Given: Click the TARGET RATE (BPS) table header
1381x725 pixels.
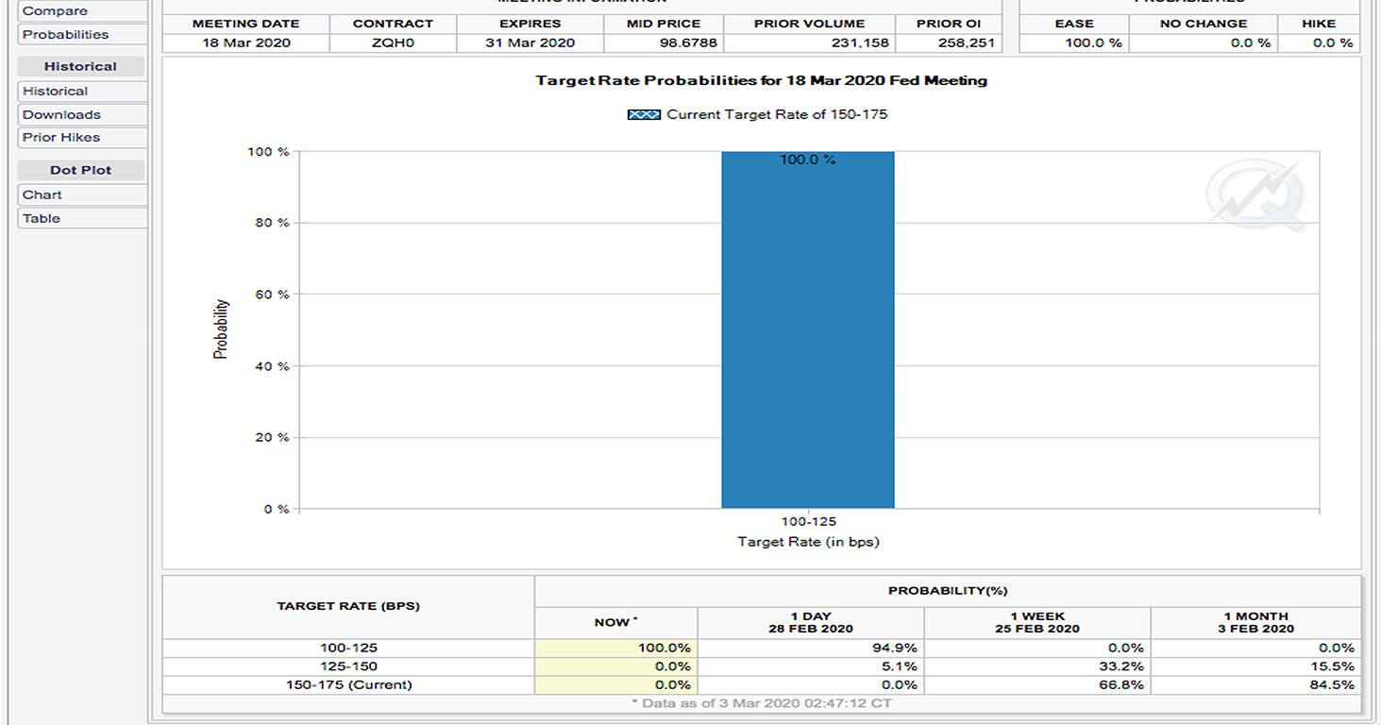Looking at the screenshot, I should pos(348,606).
